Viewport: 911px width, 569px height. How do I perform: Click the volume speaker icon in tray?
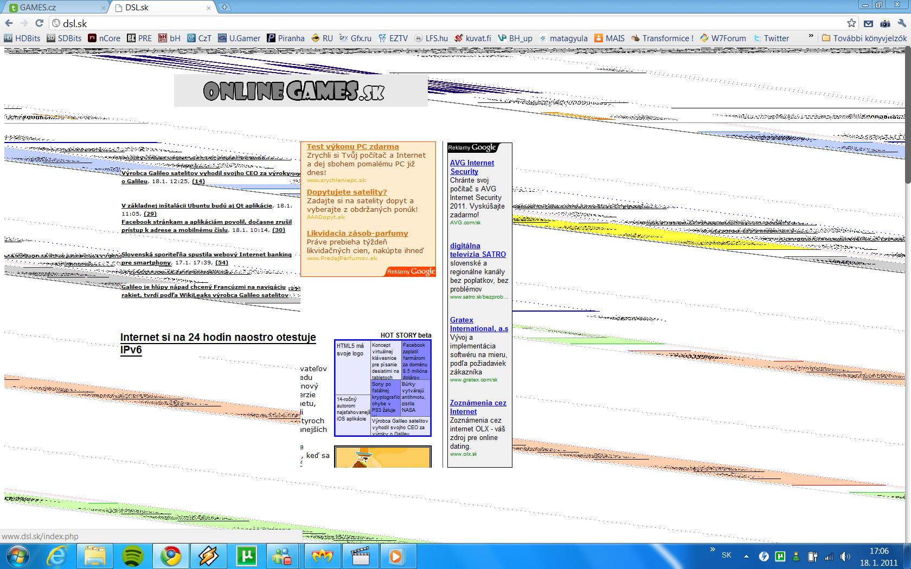point(845,556)
